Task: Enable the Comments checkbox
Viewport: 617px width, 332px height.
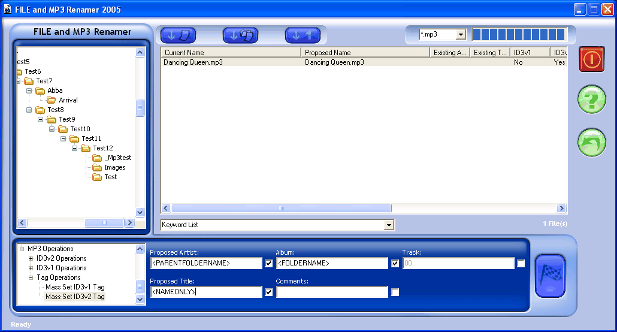Action: click(x=395, y=292)
